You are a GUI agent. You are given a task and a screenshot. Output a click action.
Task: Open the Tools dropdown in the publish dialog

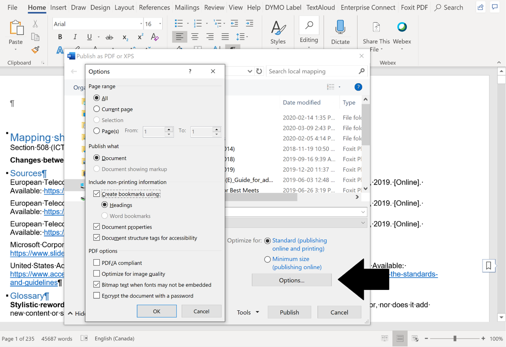[247, 312]
